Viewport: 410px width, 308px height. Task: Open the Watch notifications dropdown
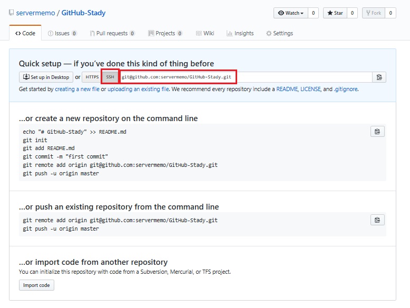point(291,13)
